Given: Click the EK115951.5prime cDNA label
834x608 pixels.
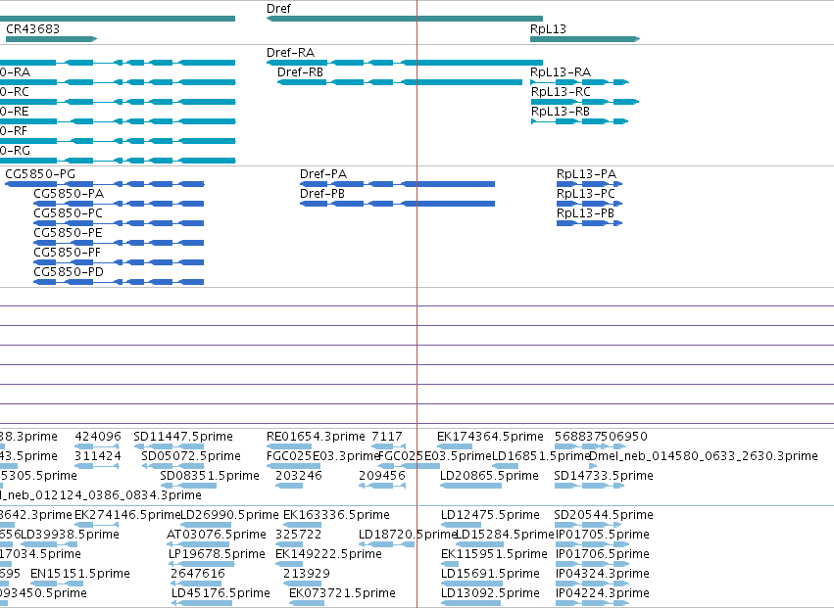Looking at the screenshot, I should tap(494, 554).
